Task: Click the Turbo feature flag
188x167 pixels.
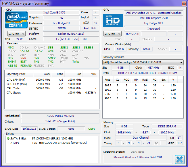Action: (76, 62)
